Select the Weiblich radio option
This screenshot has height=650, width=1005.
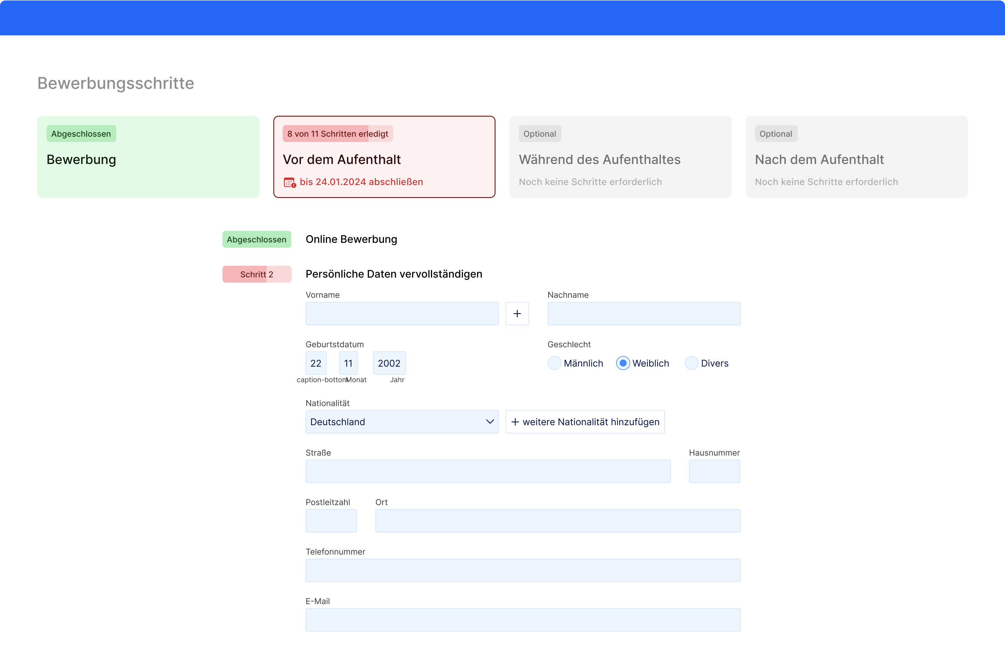623,363
